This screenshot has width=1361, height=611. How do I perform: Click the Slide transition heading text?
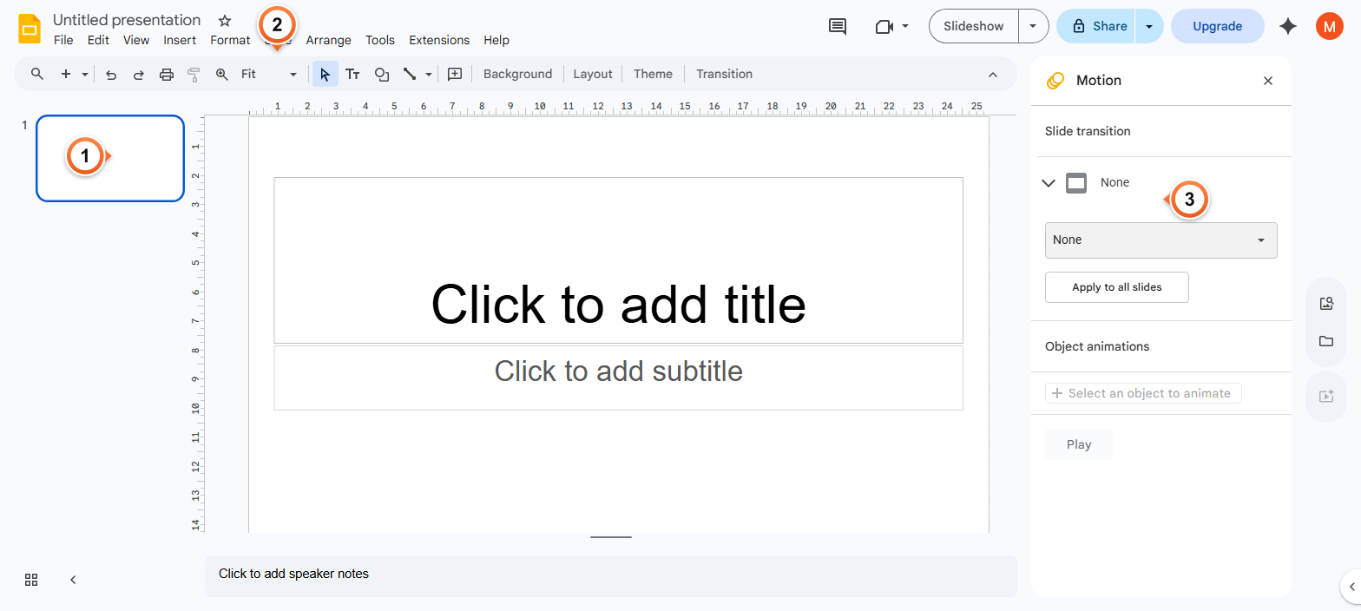(1088, 131)
